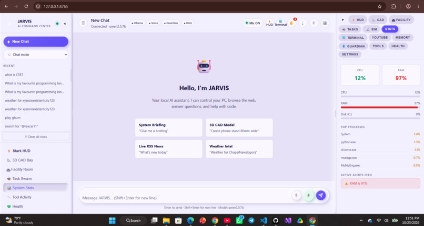This screenshot has width=424, height=226.
Task: Select System Stats in the sidebar
Action: coord(36,188)
